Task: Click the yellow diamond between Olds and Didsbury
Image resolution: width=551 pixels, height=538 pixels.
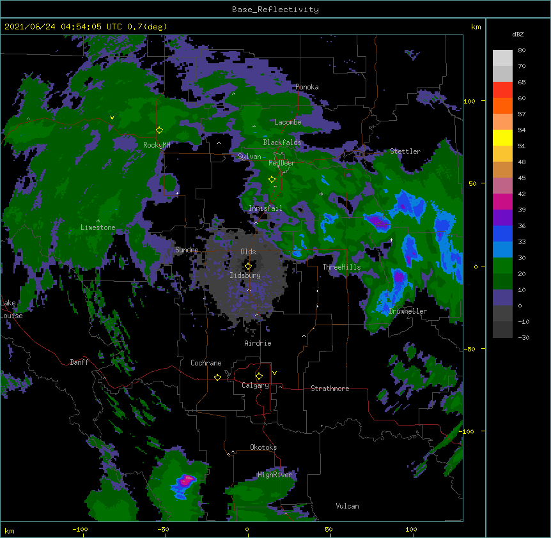Action: pyautogui.click(x=248, y=266)
